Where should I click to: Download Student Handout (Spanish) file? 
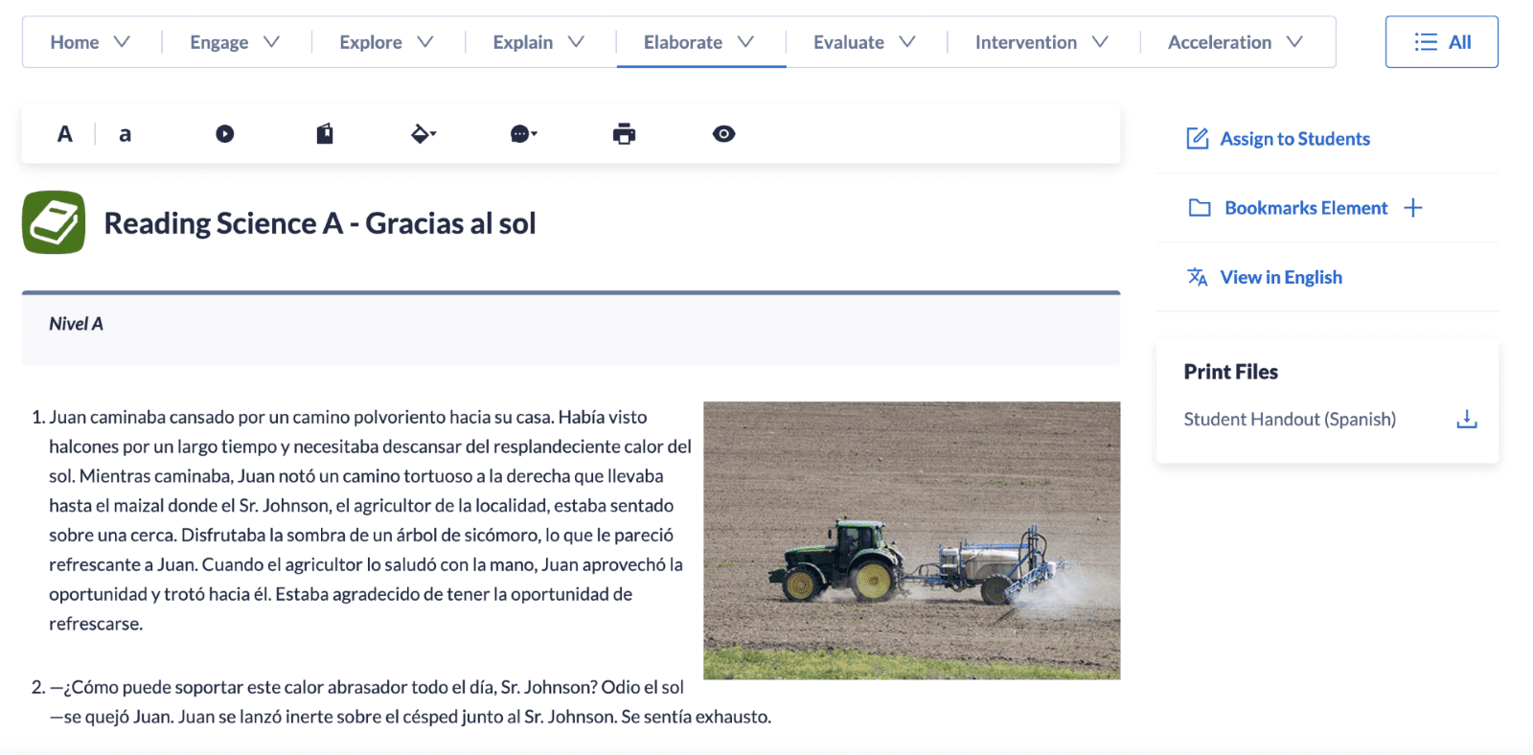point(1466,419)
